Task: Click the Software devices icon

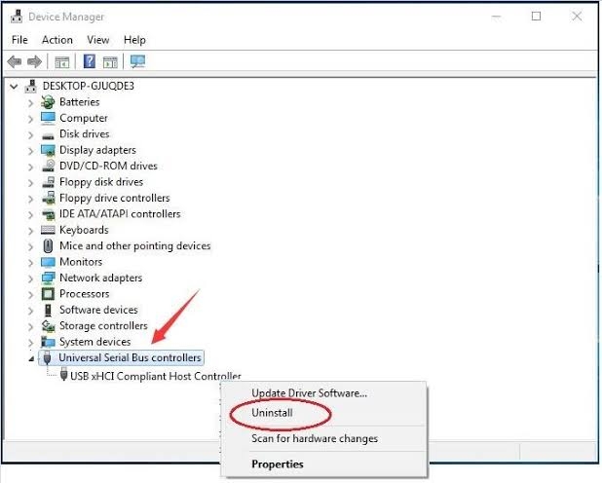Action: click(x=48, y=311)
